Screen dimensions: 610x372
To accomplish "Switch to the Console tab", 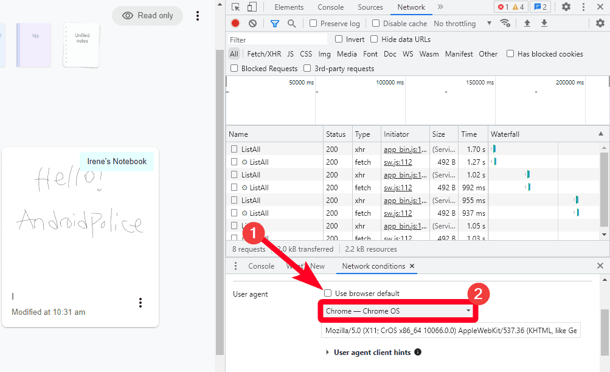I will pyautogui.click(x=330, y=7).
